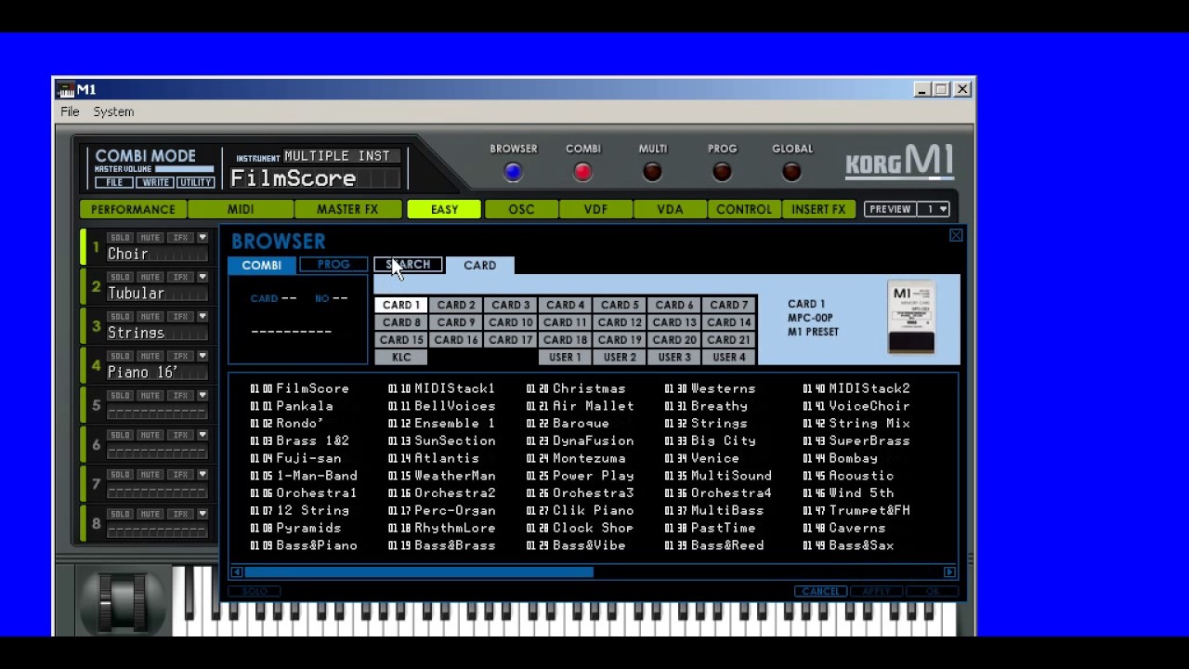The height and width of the screenshot is (669, 1189).
Task: Select CARD 2 bank button
Action: 456,305
